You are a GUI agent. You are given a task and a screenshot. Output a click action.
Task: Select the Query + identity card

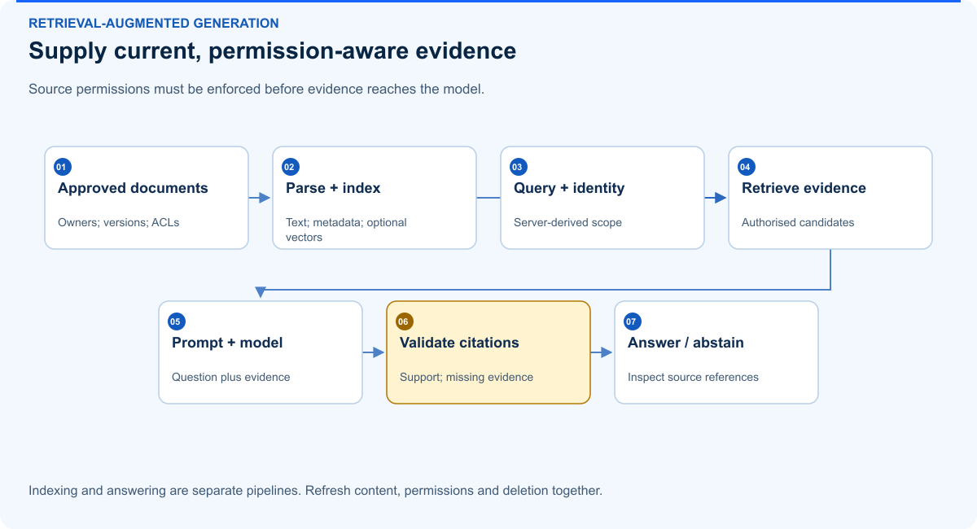(602, 198)
